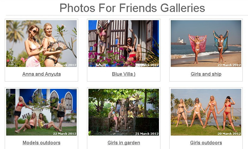Open the Girls outdoors gallery link

click(x=206, y=143)
